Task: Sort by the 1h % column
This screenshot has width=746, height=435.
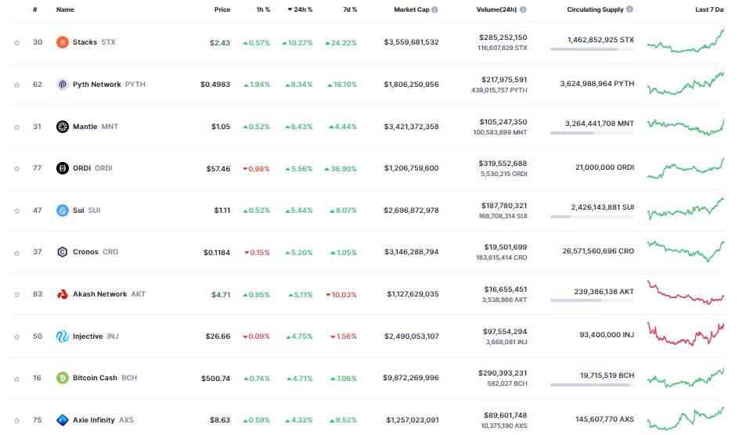Action: point(263,9)
